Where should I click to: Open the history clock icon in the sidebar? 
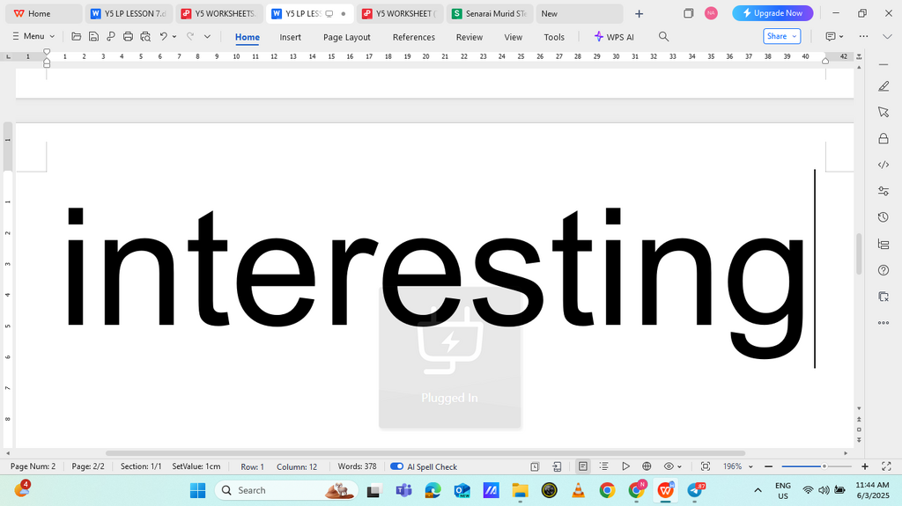tap(884, 217)
